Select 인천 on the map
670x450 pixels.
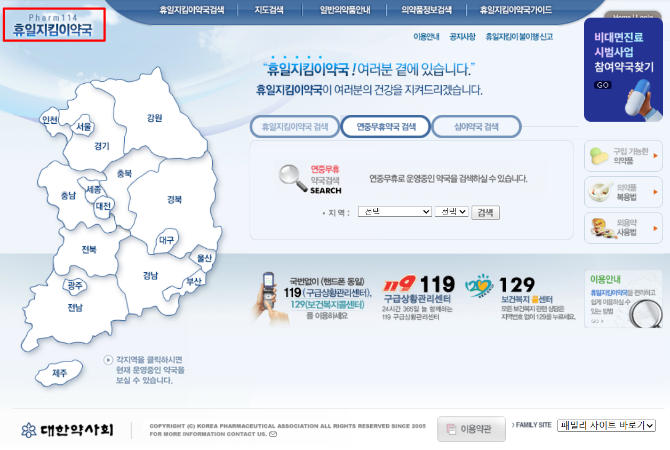coord(50,120)
